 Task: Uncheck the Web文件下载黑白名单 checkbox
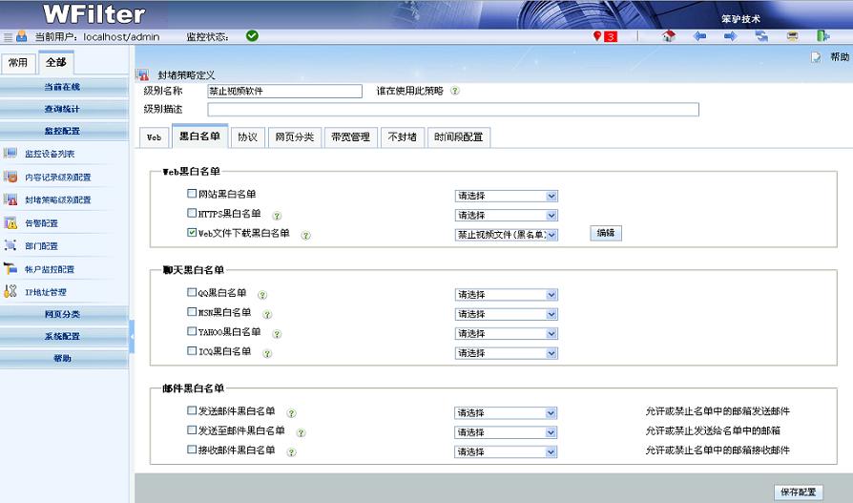192,233
